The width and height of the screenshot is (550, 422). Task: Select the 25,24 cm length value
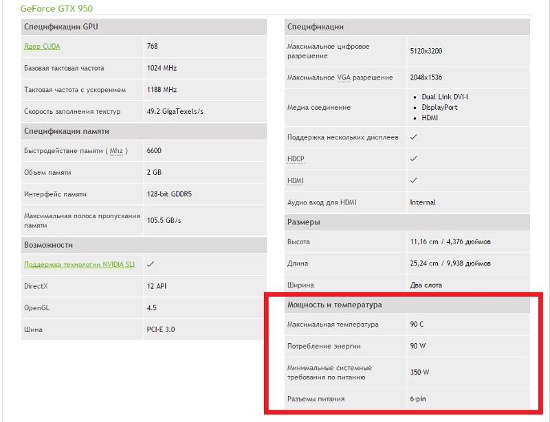coord(450,263)
